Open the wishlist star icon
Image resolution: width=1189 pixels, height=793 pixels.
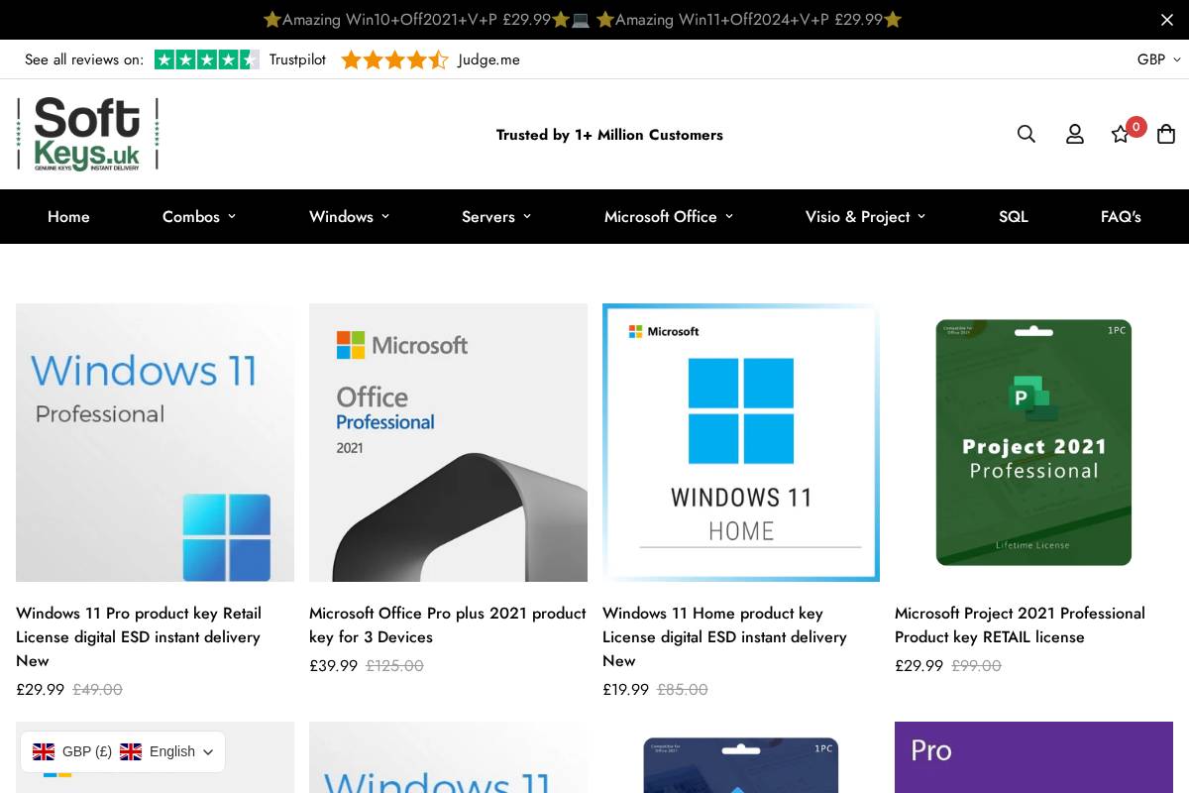[1121, 134]
